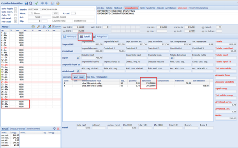Enable the Solo foglio checkbox
Image resolution: width=238 pixels, height=148 pixels.
click(x=15, y=9)
